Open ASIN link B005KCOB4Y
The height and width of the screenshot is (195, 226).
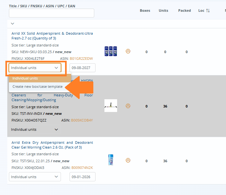[x=82, y=120]
